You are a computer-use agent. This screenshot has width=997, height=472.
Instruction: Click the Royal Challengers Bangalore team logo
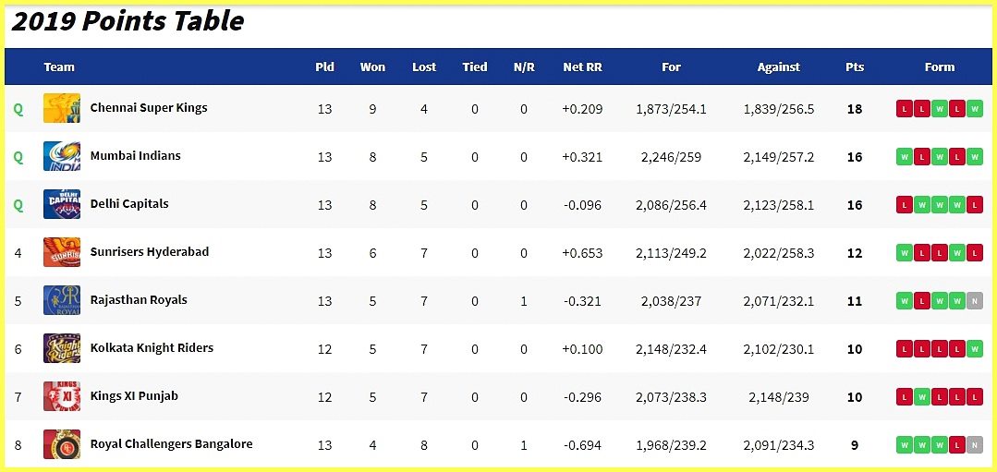[62, 444]
